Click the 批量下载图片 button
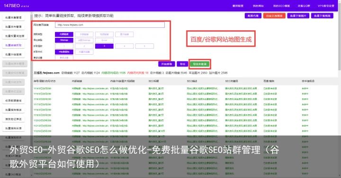 [298, 16]
